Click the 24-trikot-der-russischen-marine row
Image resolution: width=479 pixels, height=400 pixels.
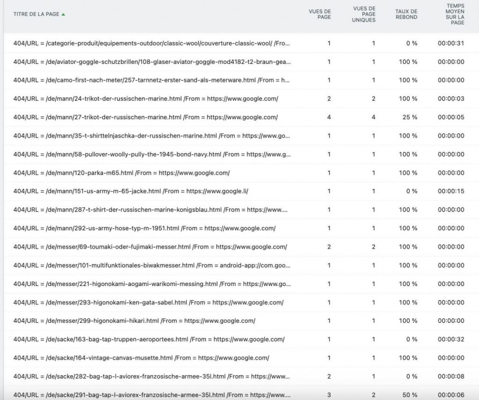pos(145,99)
